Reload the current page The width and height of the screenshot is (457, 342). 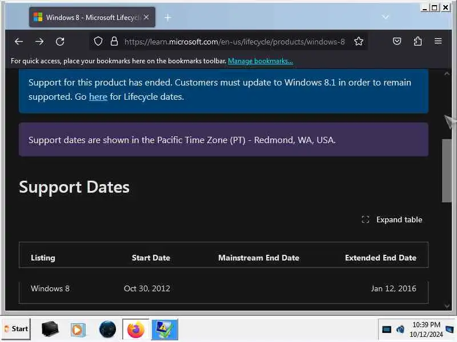(60, 42)
